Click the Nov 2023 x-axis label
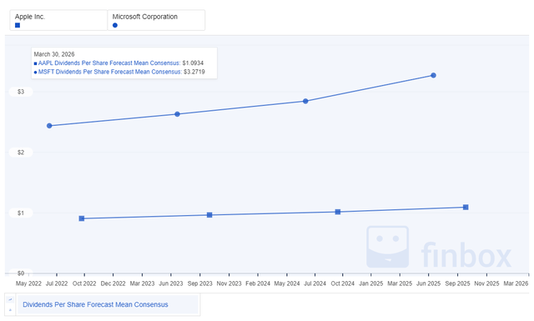534x321 pixels. pos(229,283)
